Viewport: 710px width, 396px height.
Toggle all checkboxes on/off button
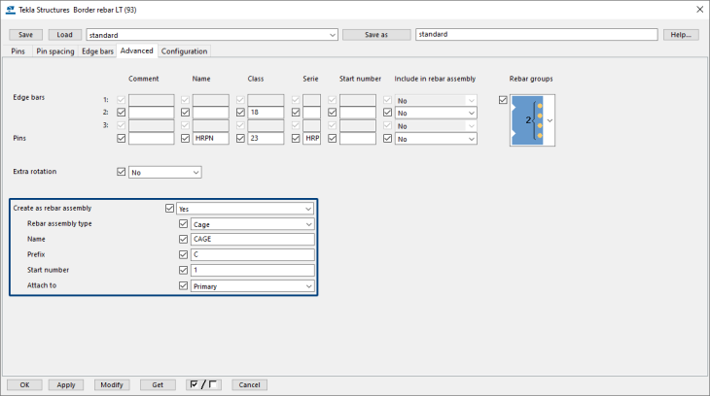click(203, 384)
